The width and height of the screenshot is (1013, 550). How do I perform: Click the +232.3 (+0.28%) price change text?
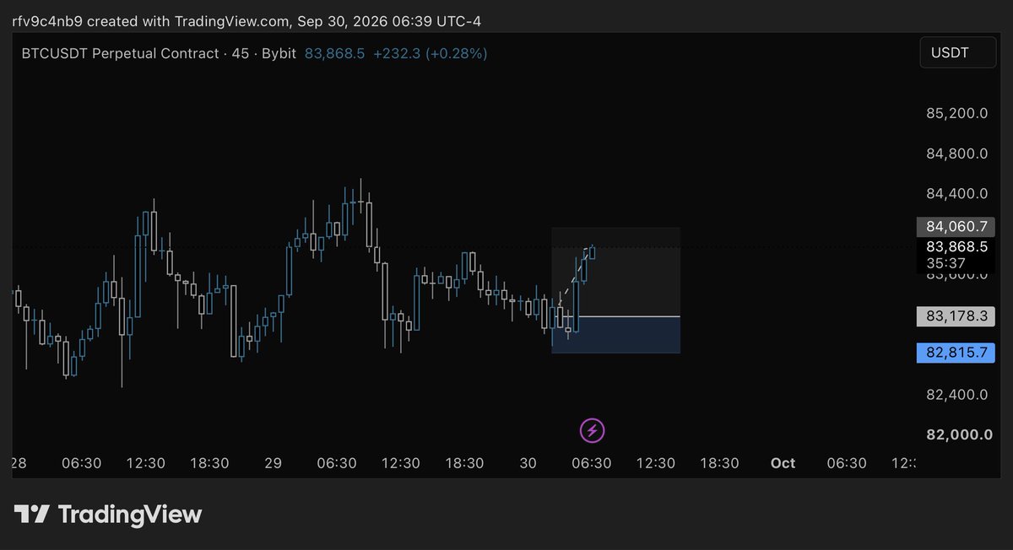[x=430, y=53]
